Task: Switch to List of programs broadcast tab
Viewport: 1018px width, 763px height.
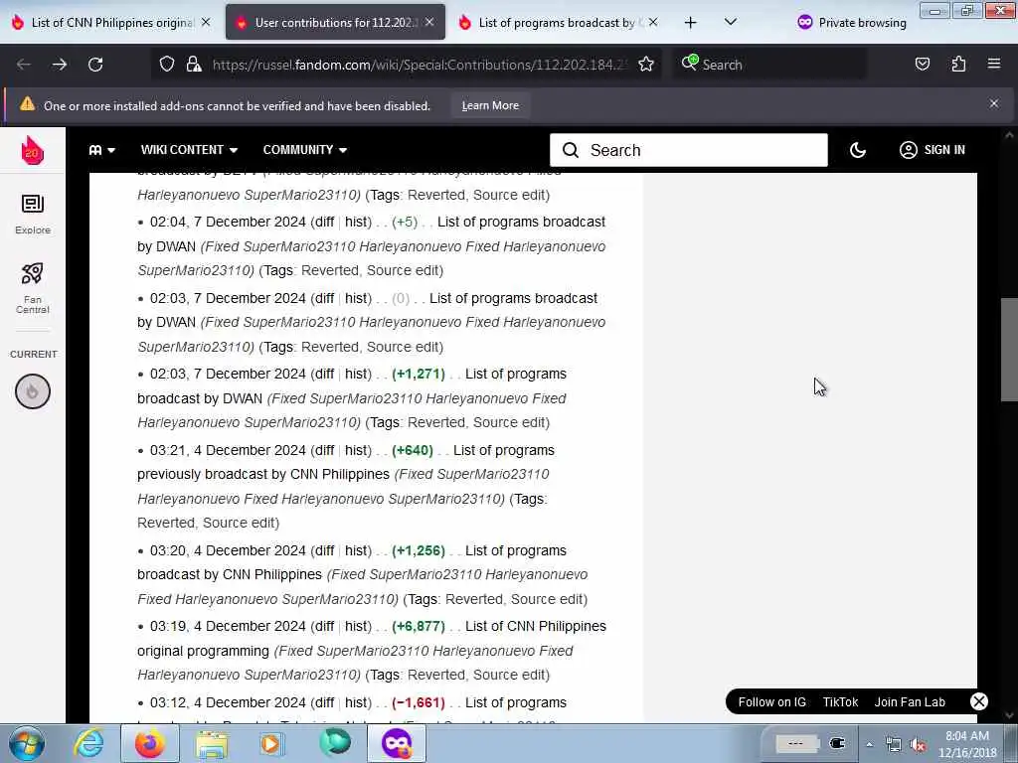Action: point(557,23)
